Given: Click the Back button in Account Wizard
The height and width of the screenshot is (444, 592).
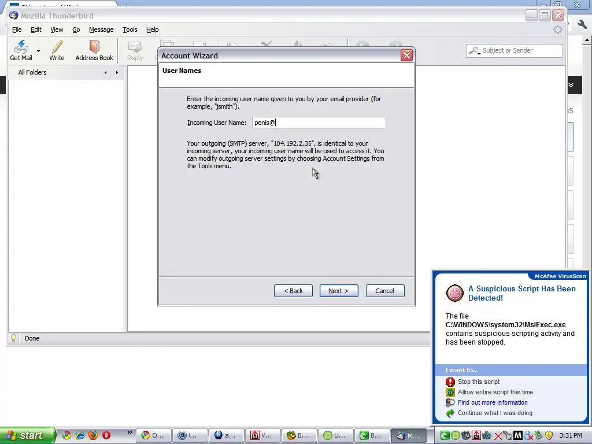Looking at the screenshot, I should coord(293,291).
